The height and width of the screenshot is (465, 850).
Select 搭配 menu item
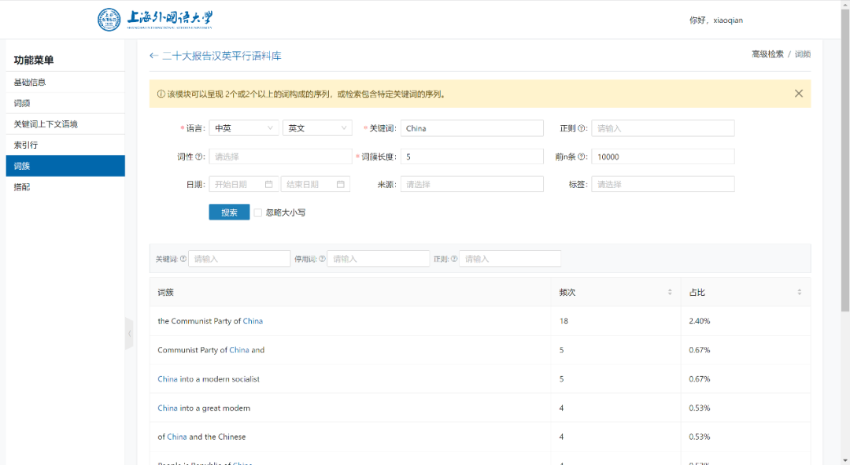click(65, 187)
